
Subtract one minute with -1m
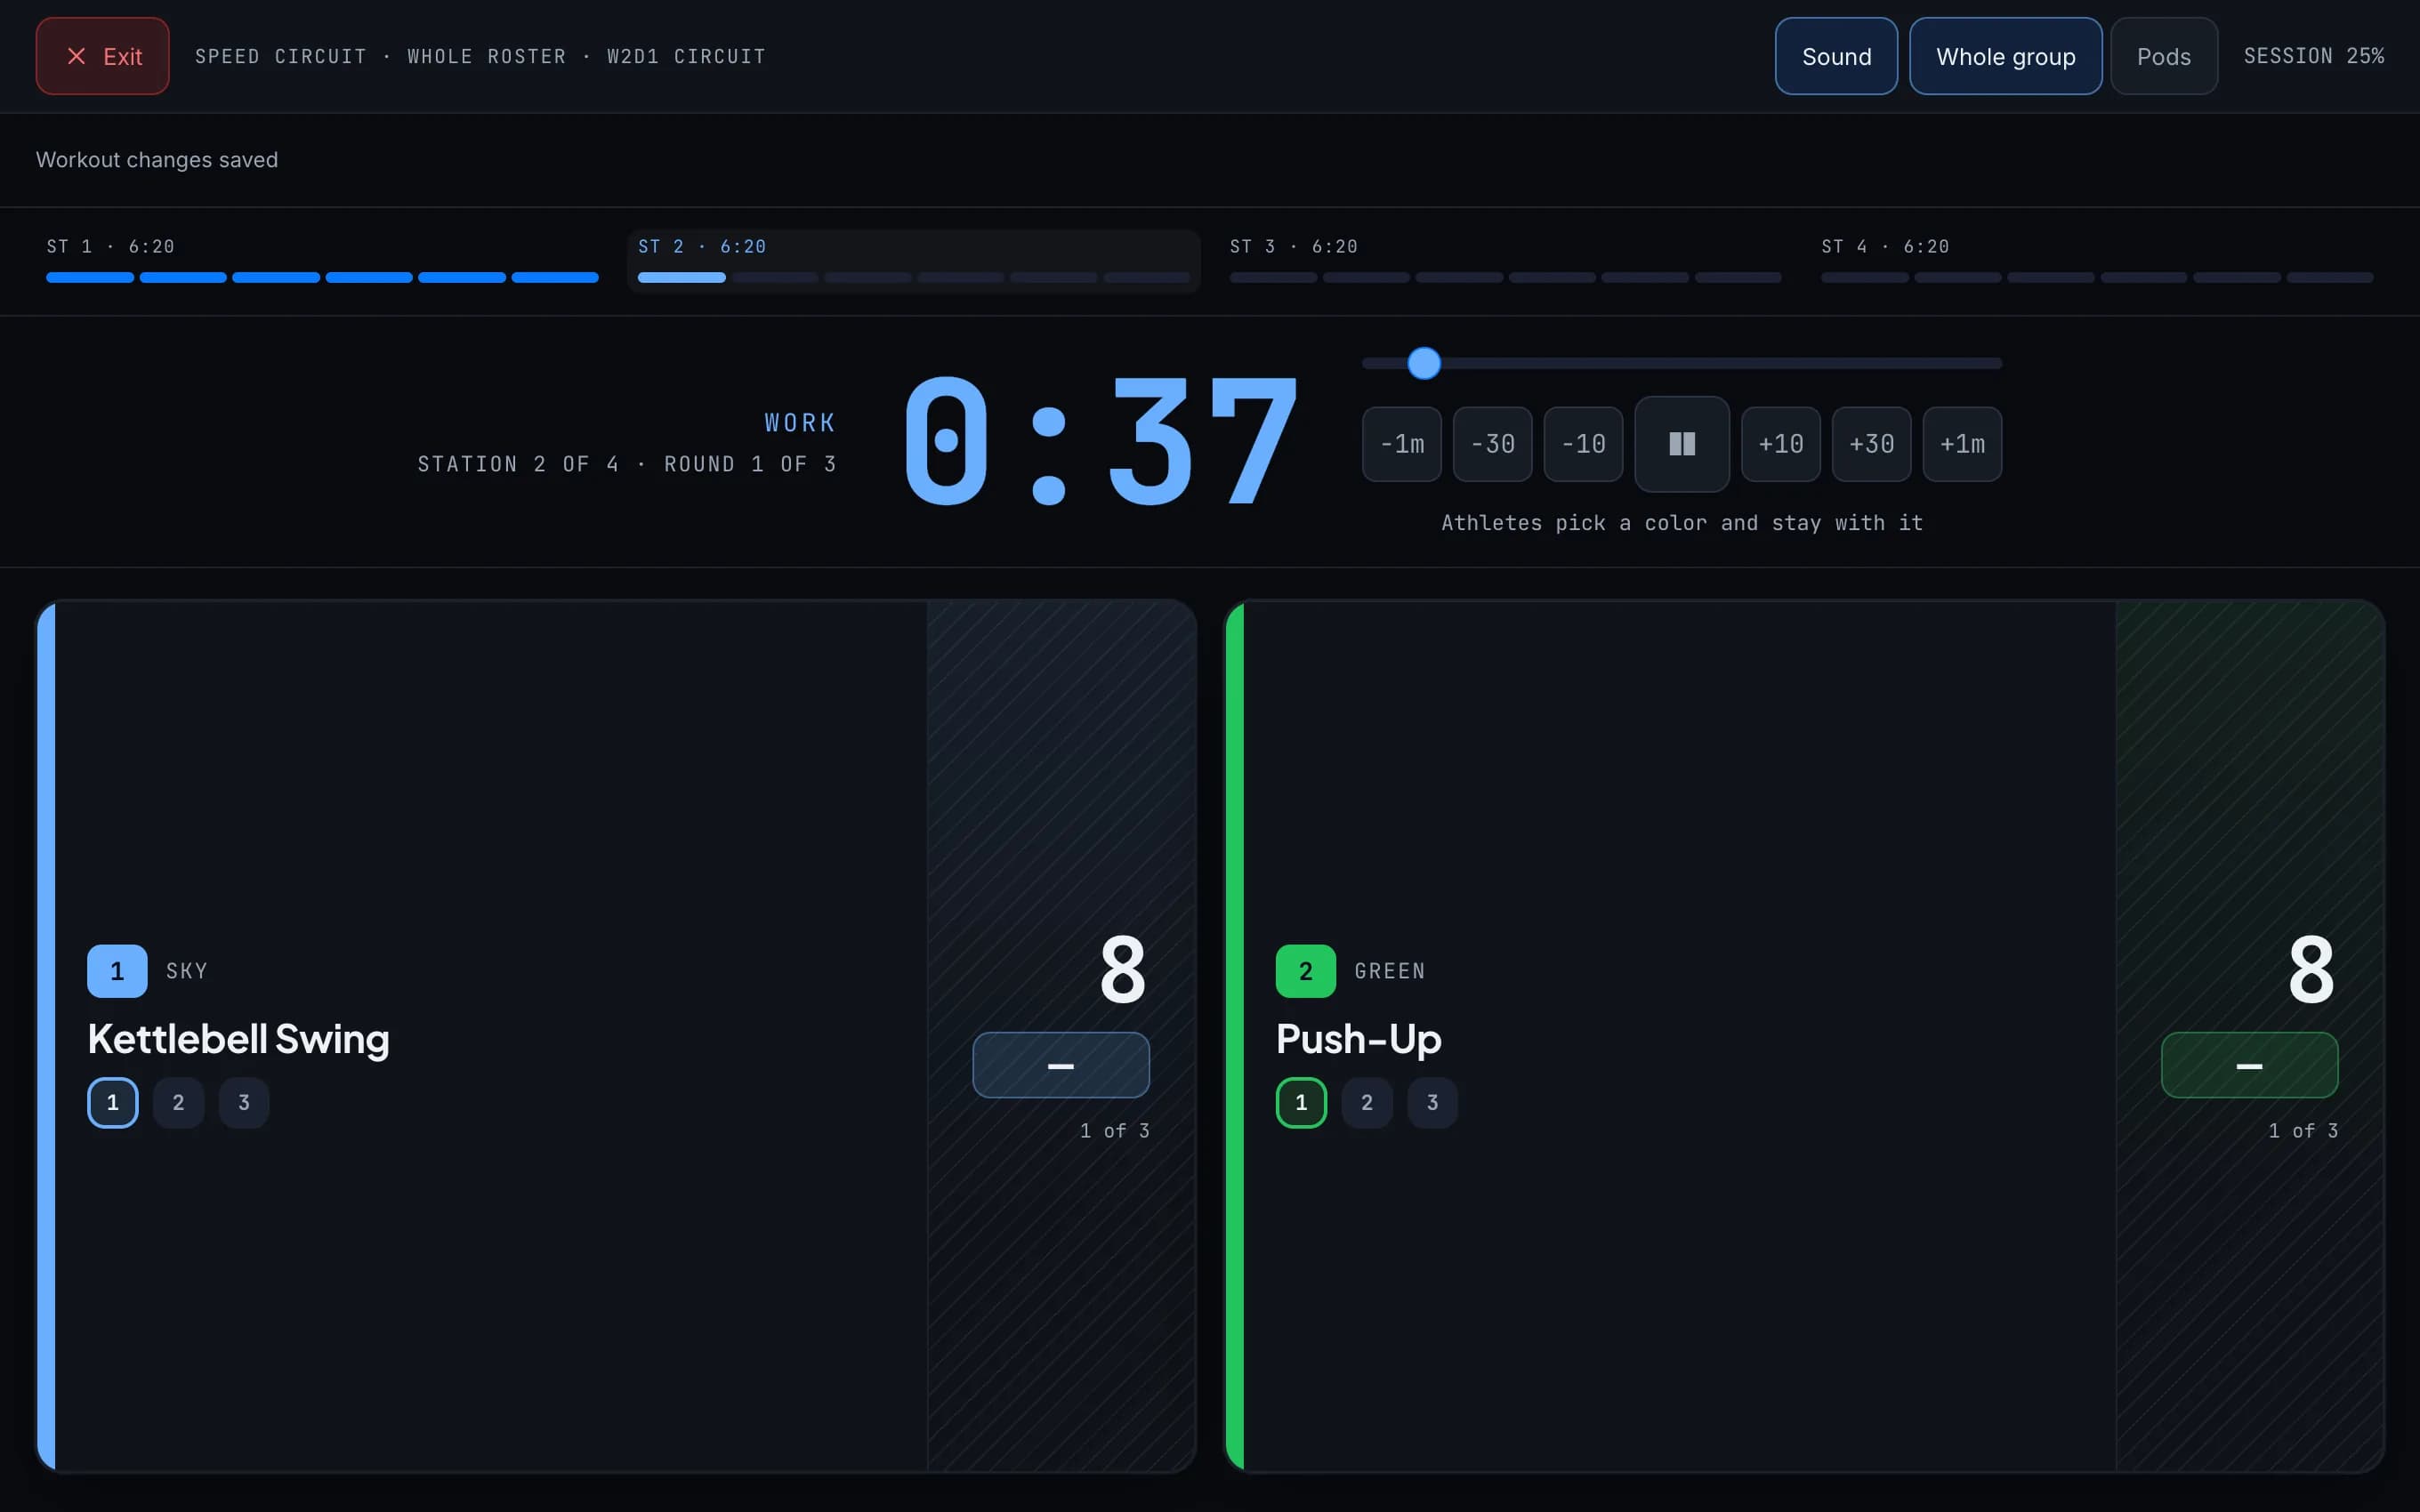click(x=1402, y=444)
